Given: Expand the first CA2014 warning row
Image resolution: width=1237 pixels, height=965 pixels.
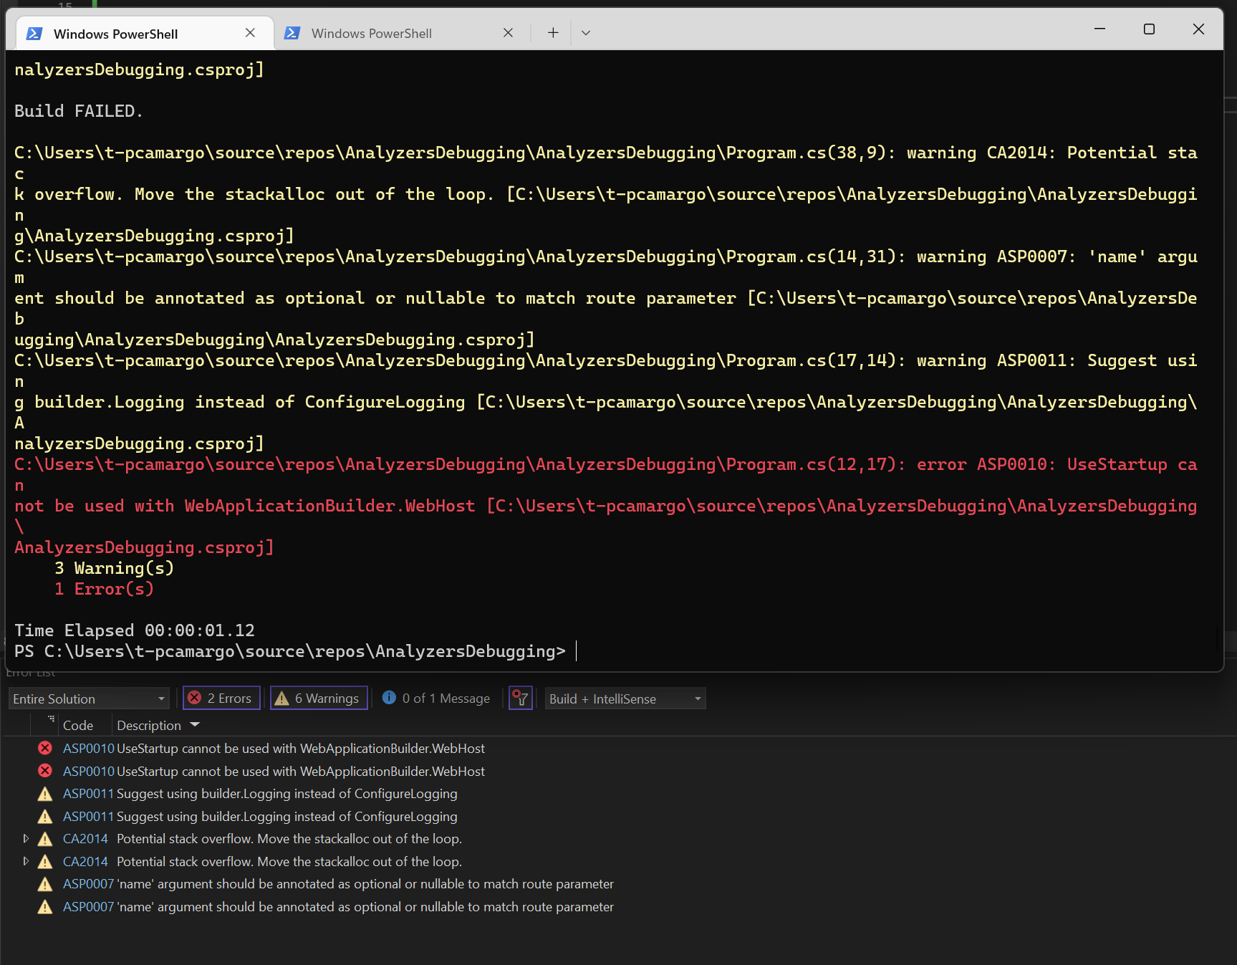Looking at the screenshot, I should click(26, 838).
